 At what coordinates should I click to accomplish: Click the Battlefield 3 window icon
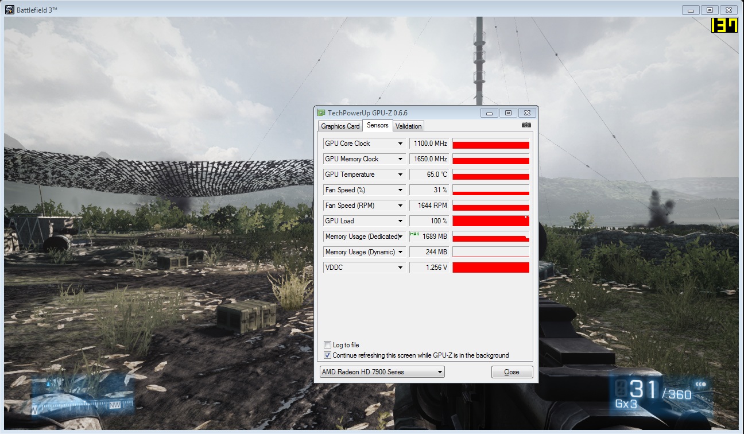[x=9, y=10]
